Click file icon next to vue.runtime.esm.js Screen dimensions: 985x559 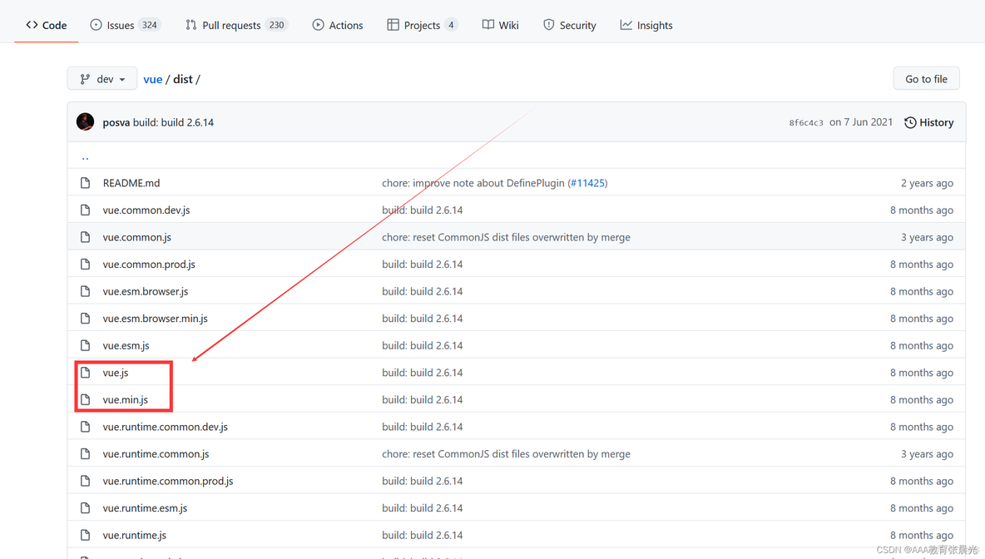(x=86, y=507)
